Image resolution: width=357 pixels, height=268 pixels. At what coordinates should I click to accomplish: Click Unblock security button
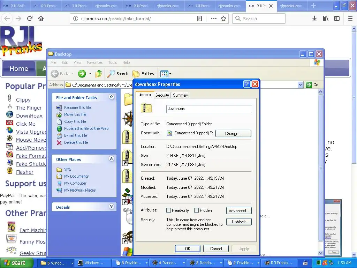(238, 222)
